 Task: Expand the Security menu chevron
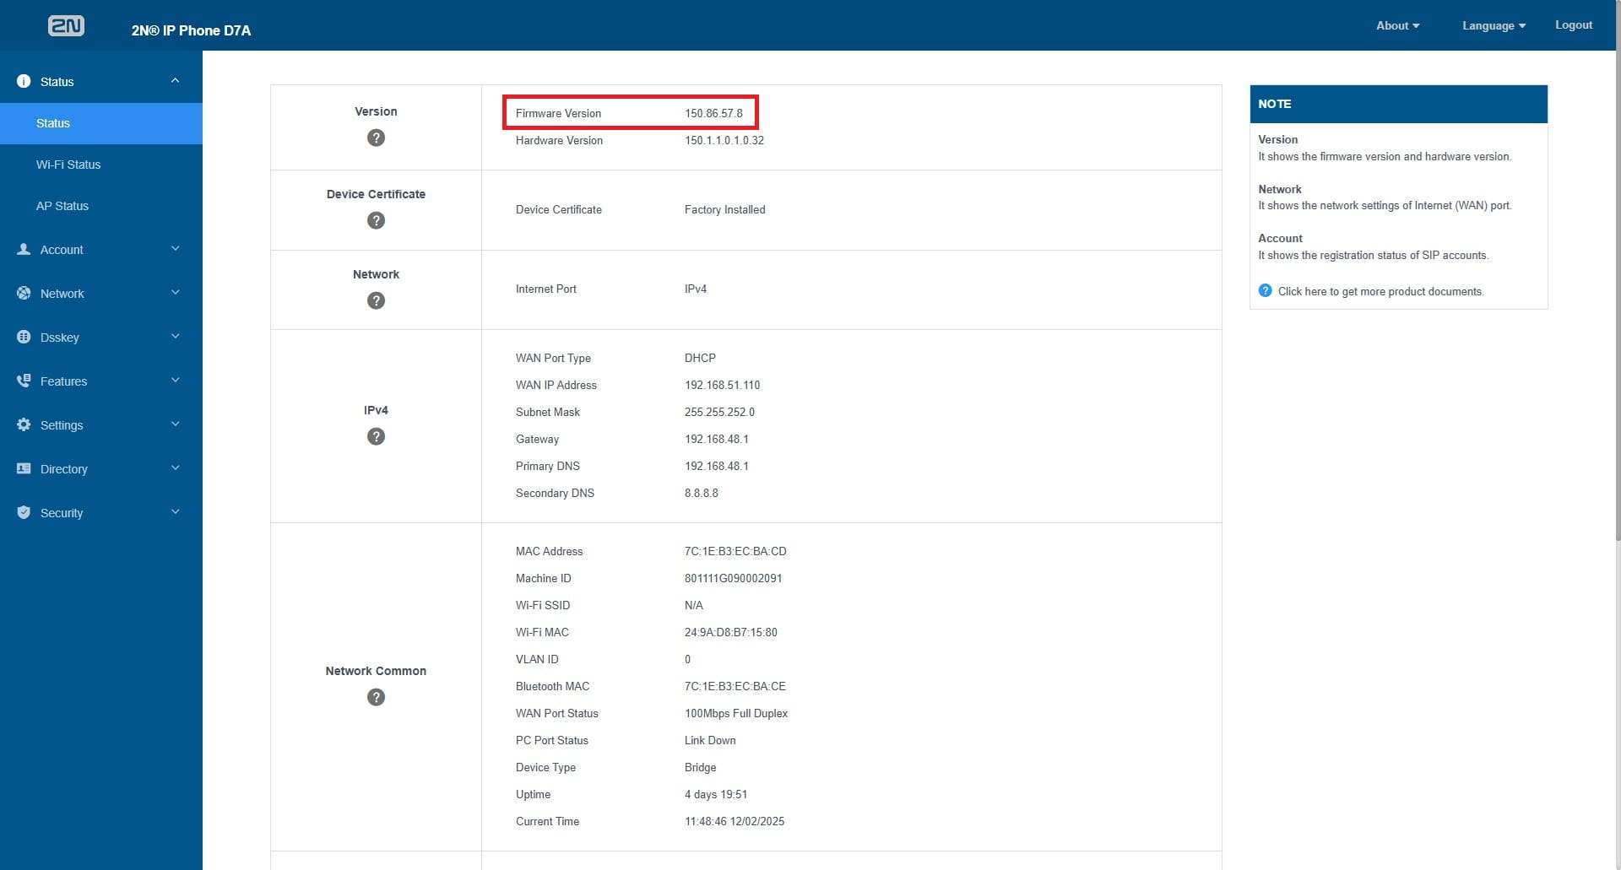175,511
